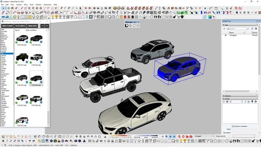The image size is (261, 147).
Task: Click the checkerboard icon in third toolbar row
Action: pos(68,17)
